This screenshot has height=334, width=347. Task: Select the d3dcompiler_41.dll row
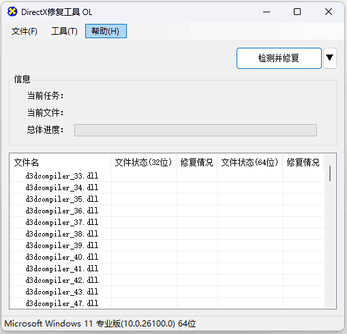coord(167,269)
